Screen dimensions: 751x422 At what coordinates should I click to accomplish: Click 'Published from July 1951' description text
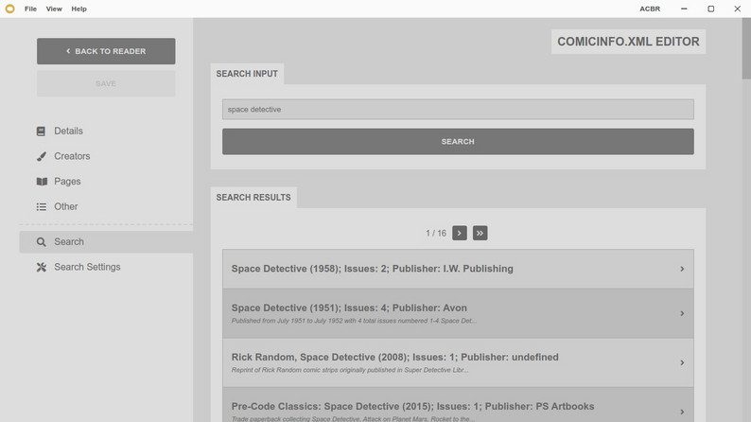click(x=354, y=321)
